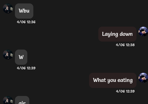Select the Wbu message bubble
This screenshot has height=104, width=148.
pos(24,11)
